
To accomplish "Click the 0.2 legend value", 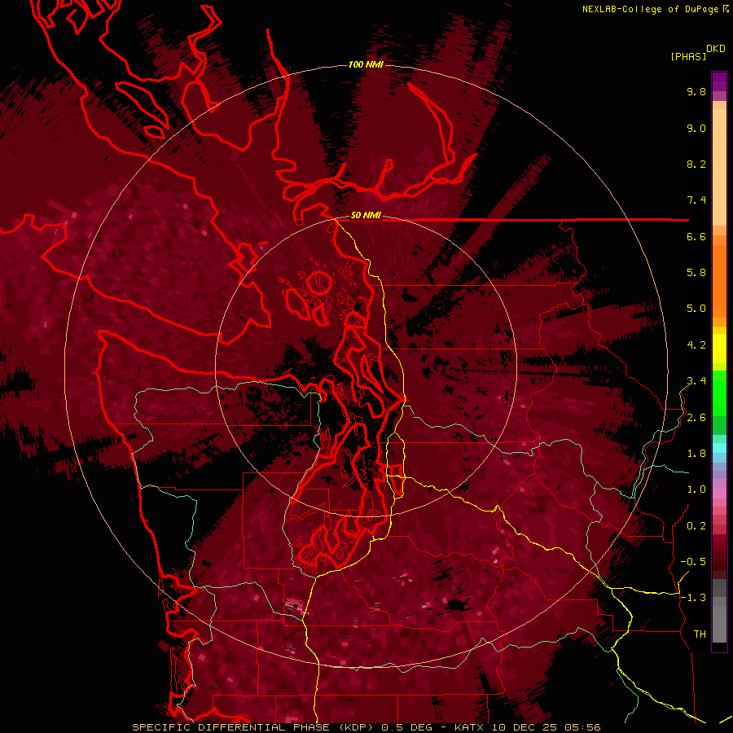I will click(696, 526).
